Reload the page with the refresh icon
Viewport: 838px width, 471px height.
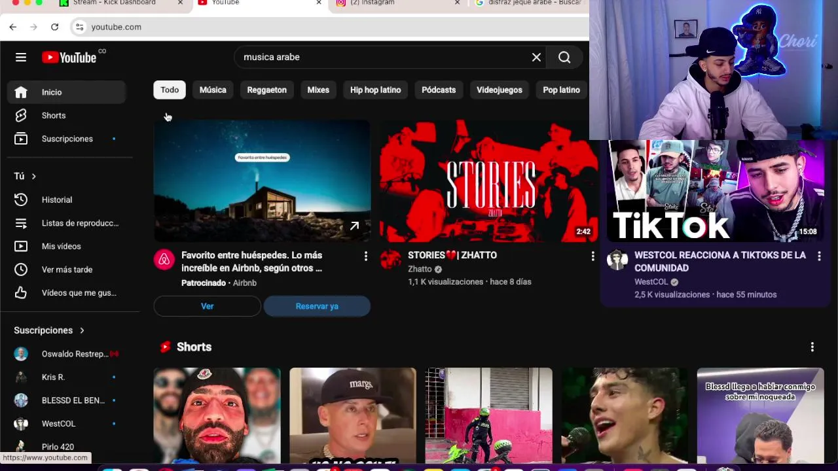(x=55, y=27)
